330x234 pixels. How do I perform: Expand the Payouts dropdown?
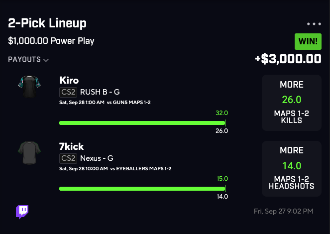(28, 60)
